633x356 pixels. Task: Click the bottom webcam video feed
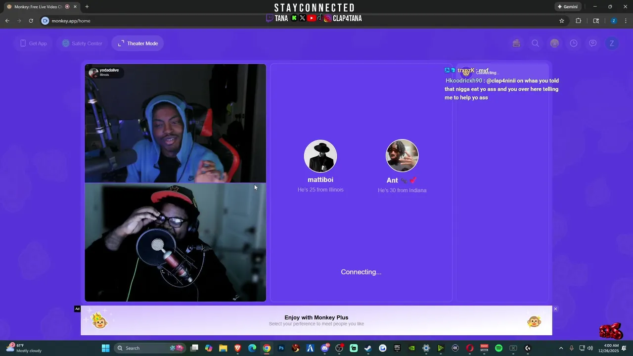coord(175,242)
